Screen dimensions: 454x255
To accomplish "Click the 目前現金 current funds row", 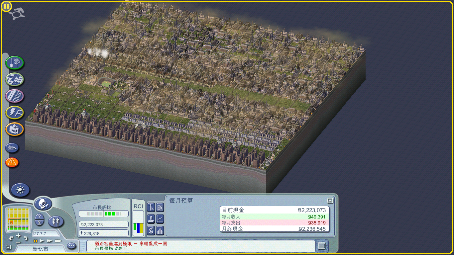I will (x=275, y=210).
